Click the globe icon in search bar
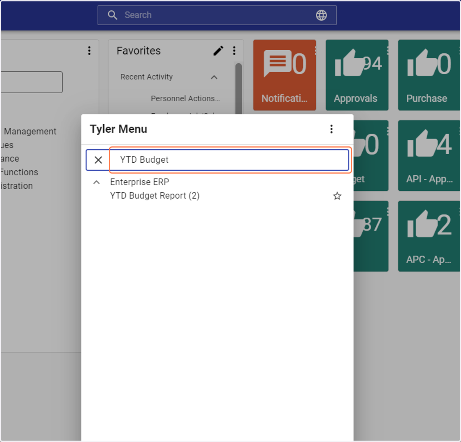 321,15
